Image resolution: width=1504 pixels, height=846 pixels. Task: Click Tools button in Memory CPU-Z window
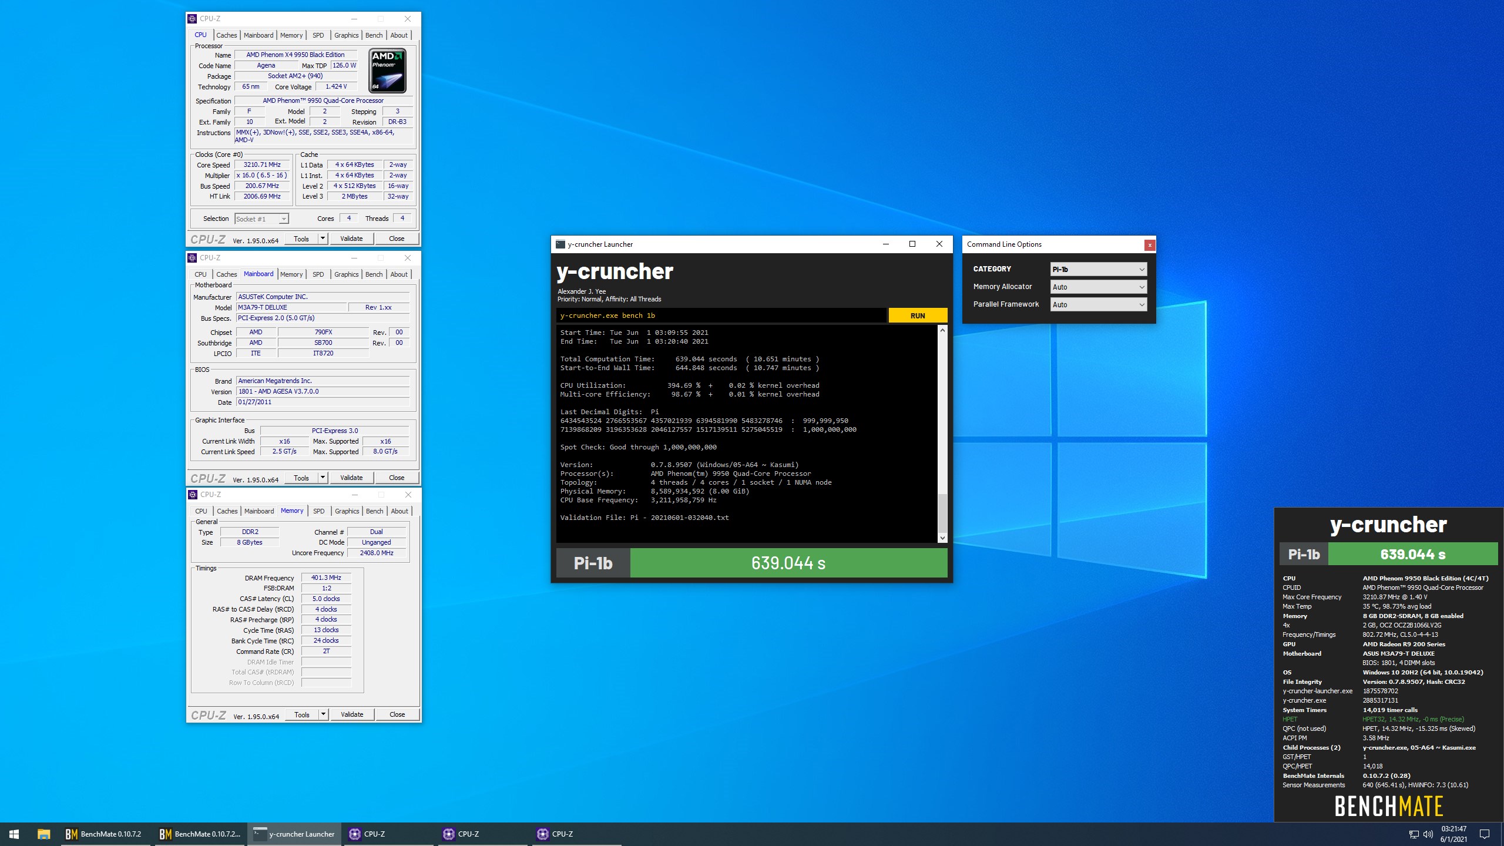pos(302,714)
